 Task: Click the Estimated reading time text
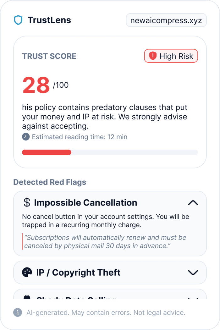point(80,137)
